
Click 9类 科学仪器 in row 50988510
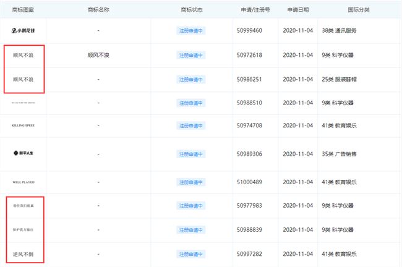pos(338,103)
